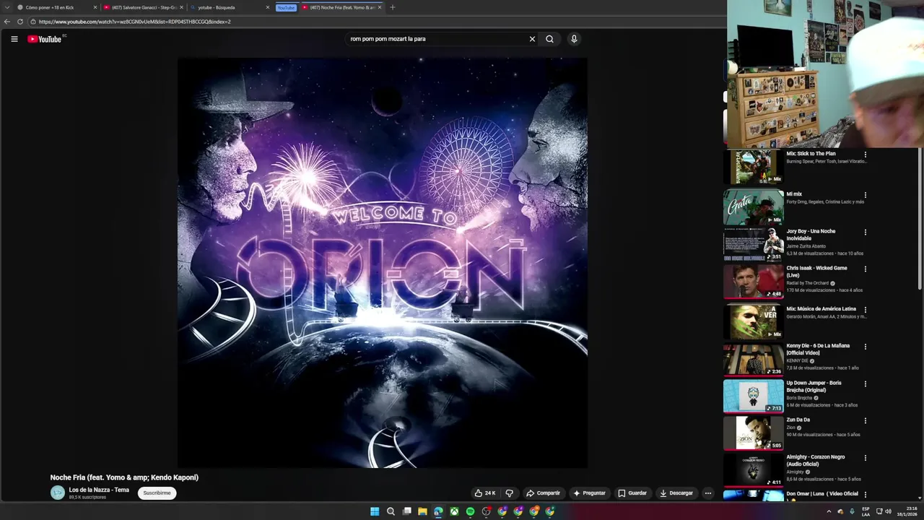Viewport: 924px width, 520px height.
Task: Start voice search with microphone
Action: [x=574, y=39]
